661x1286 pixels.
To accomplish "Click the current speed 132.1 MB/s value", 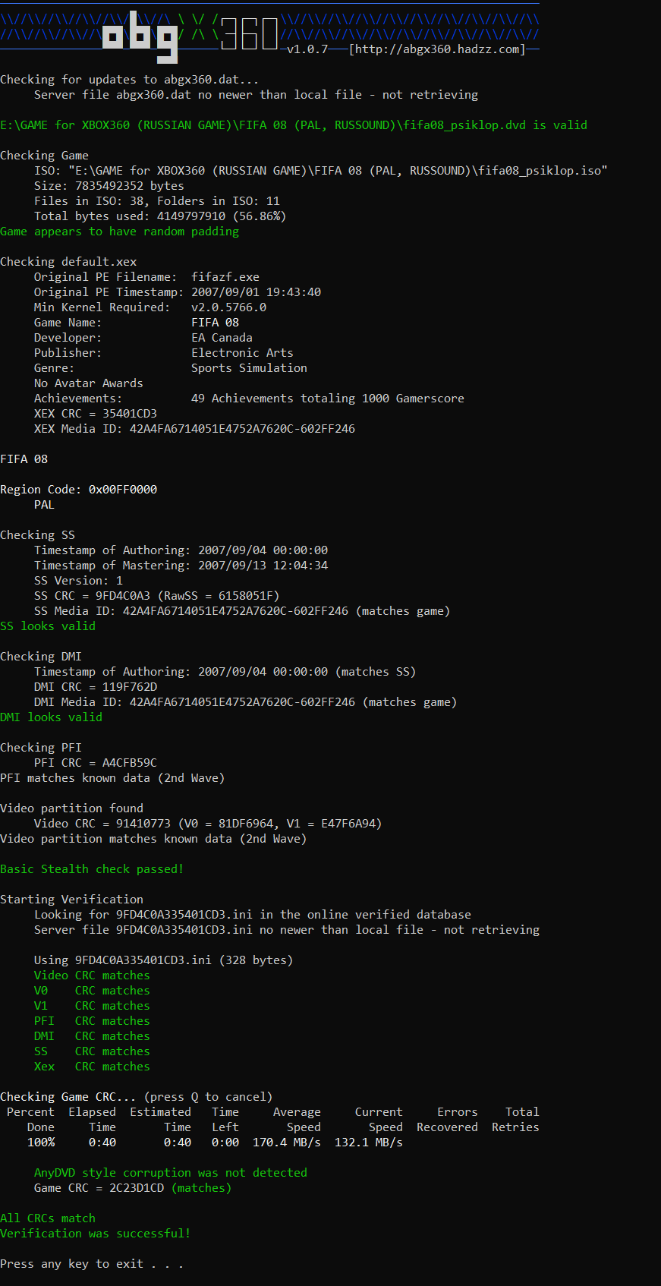I will point(369,1143).
